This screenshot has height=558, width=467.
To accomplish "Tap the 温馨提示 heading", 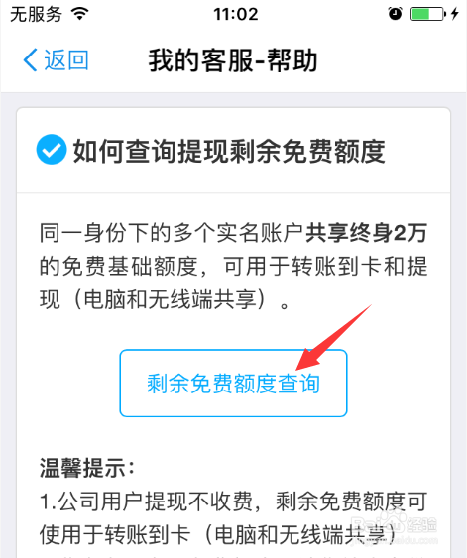I will pos(87,468).
